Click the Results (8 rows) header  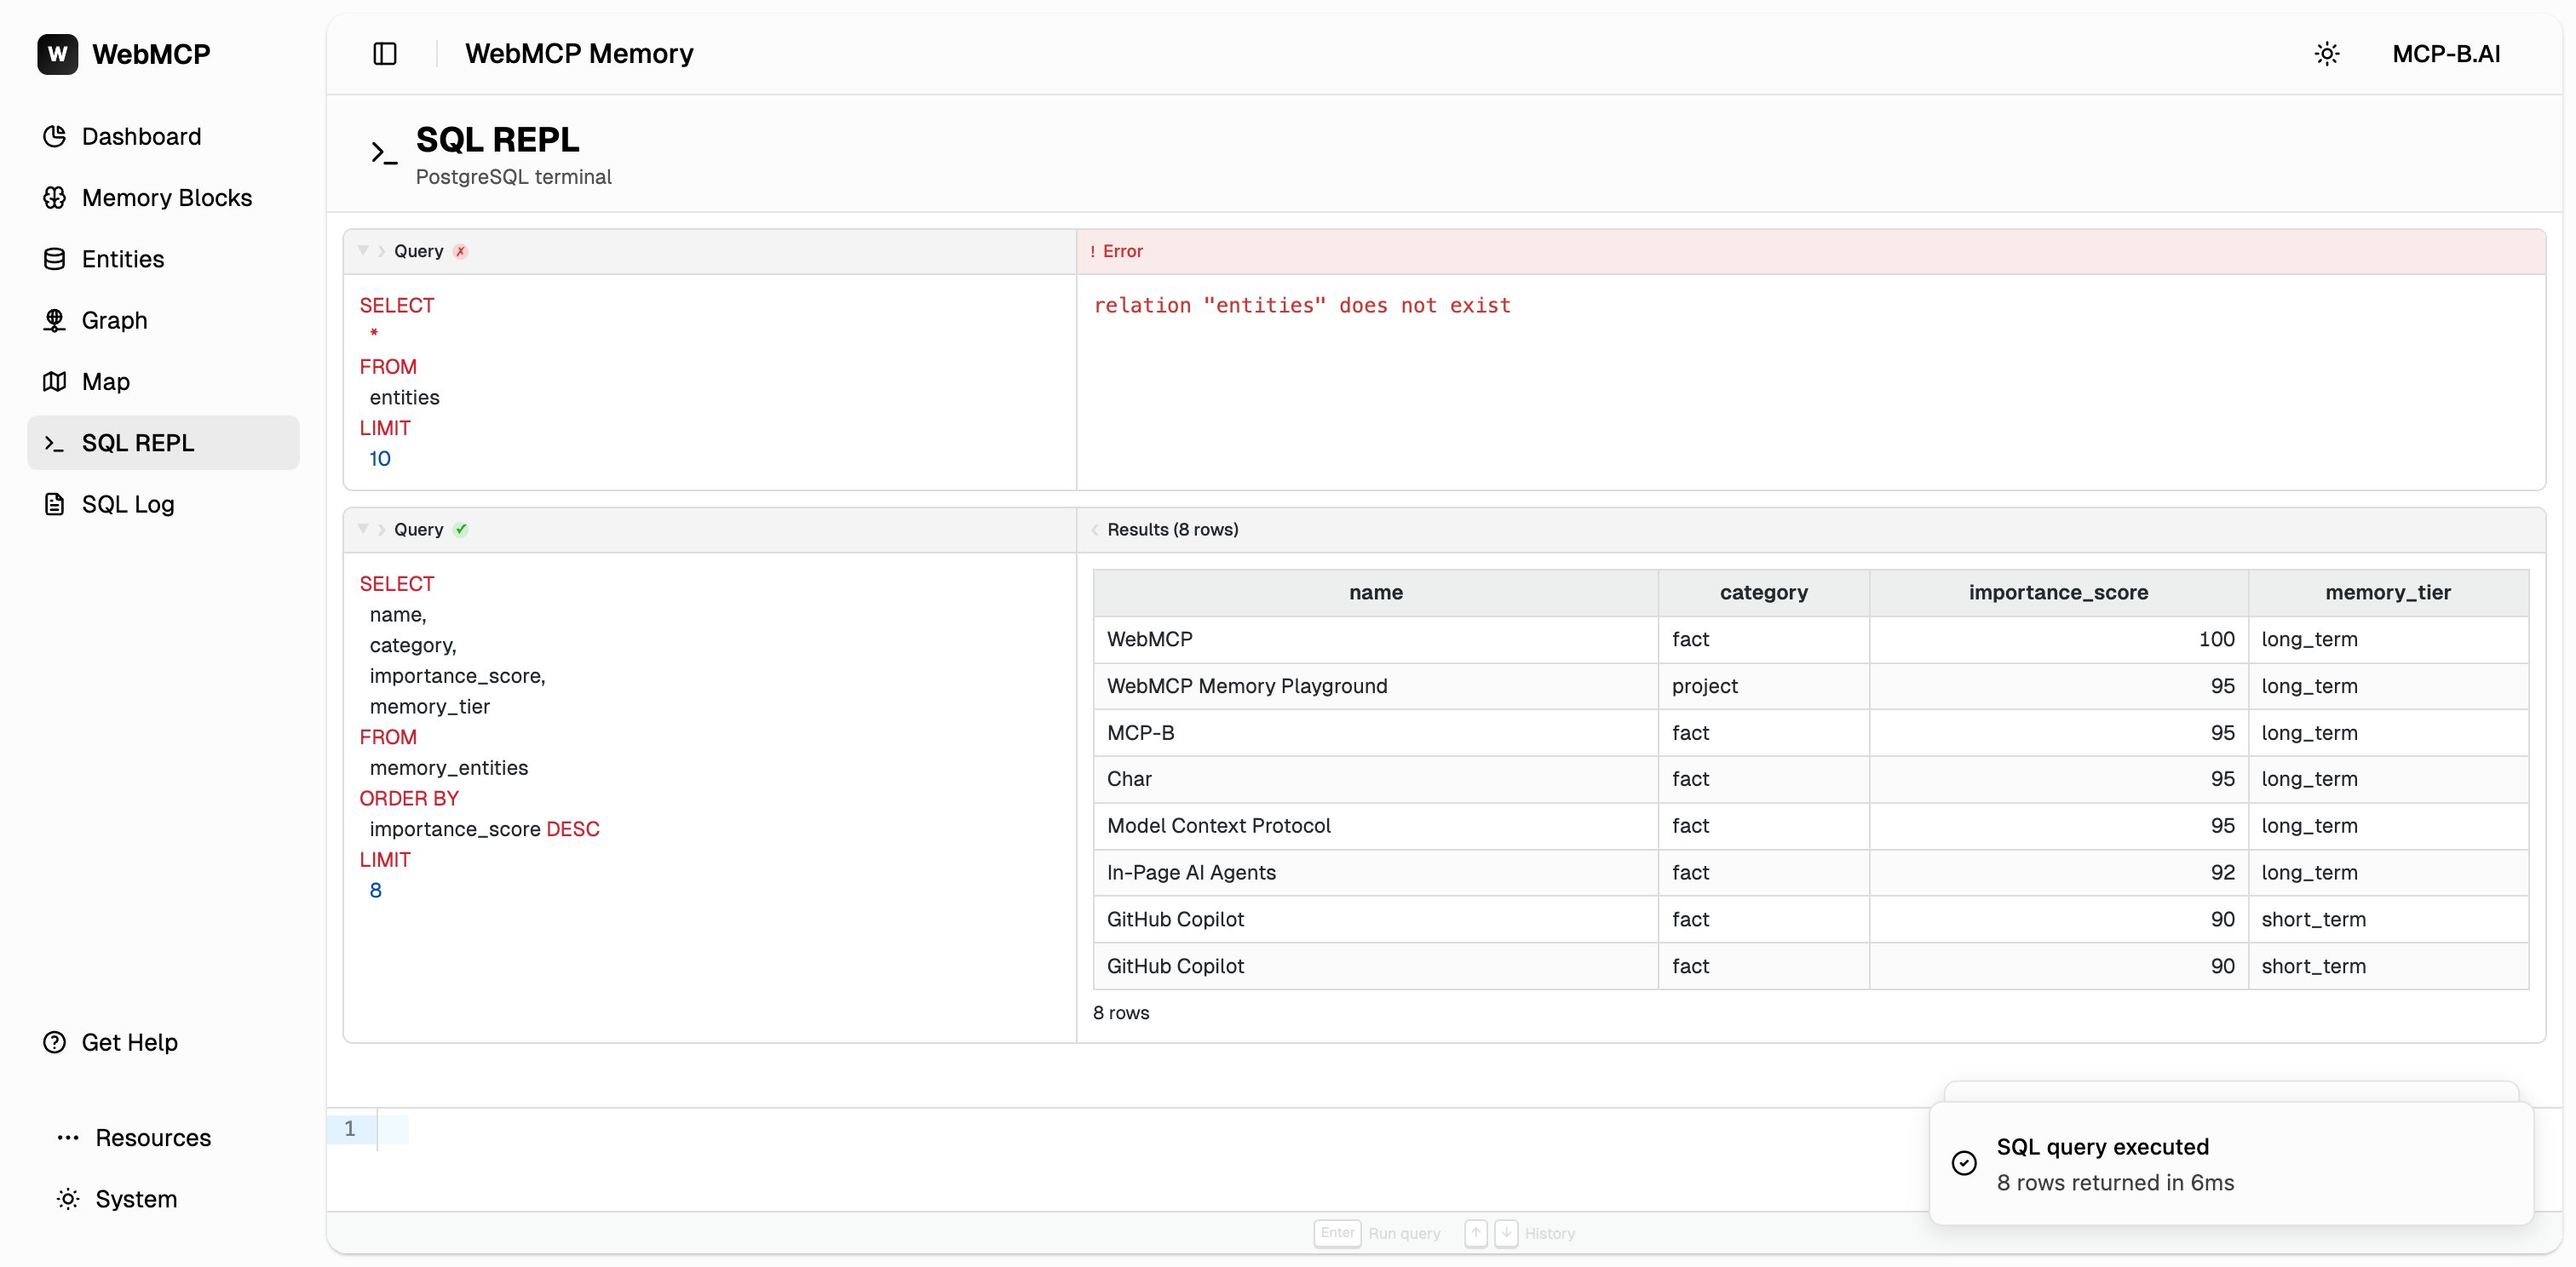pos(1811,530)
